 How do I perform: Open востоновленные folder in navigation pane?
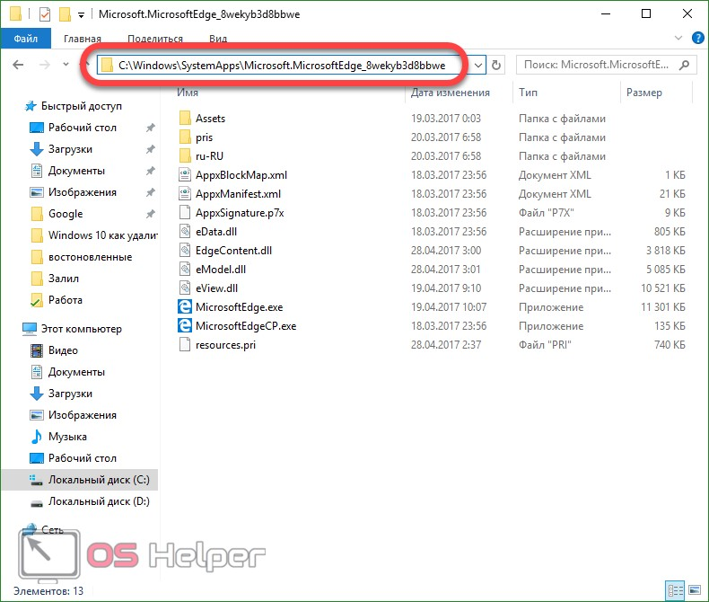pos(90,257)
